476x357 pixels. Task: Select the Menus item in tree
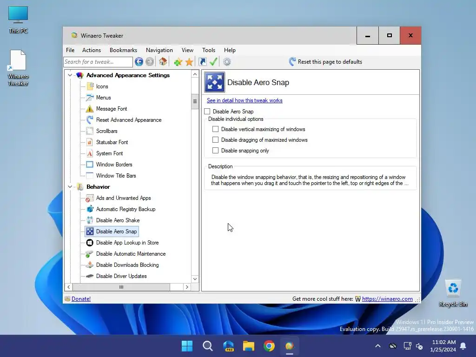103,98
